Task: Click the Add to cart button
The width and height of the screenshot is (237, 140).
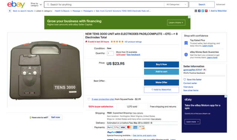Action: 161,72
